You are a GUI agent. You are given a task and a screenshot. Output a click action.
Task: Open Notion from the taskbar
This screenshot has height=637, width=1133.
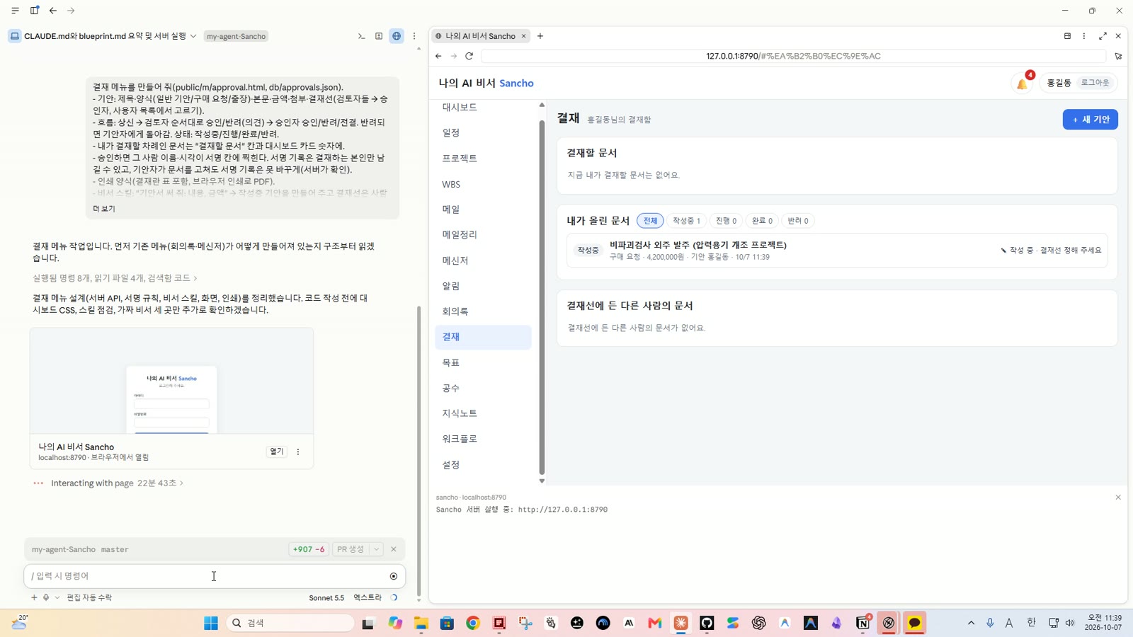[862, 623]
